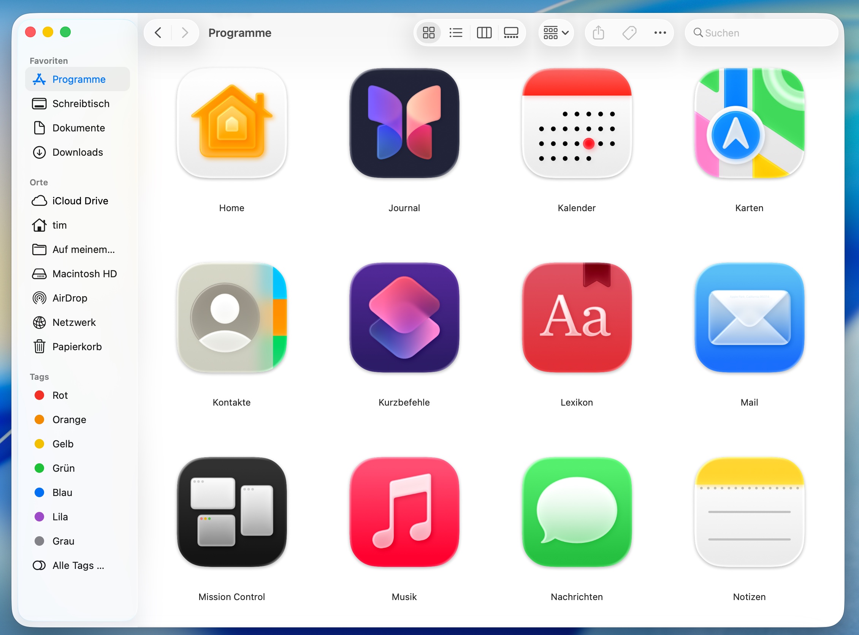Viewport: 859px width, 635px height.
Task: Select the Grün tag
Action: (77, 468)
